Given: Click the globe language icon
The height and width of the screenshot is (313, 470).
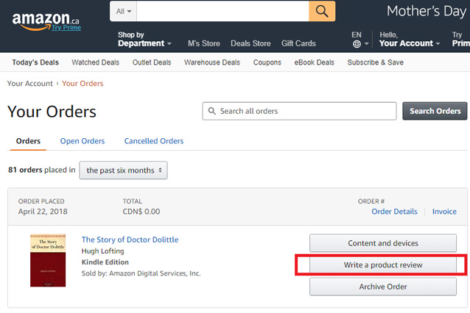Looking at the screenshot, I should (x=357, y=44).
